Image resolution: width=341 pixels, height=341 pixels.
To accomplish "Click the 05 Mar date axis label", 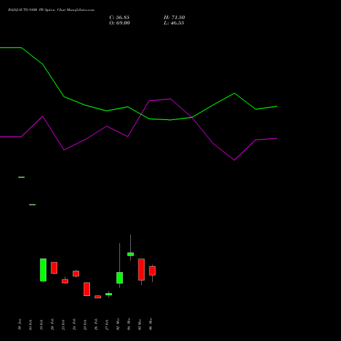I will click(140, 325).
